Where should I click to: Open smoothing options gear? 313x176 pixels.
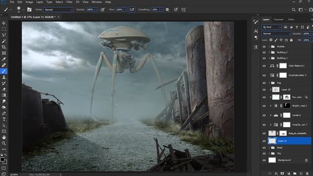(167, 10)
